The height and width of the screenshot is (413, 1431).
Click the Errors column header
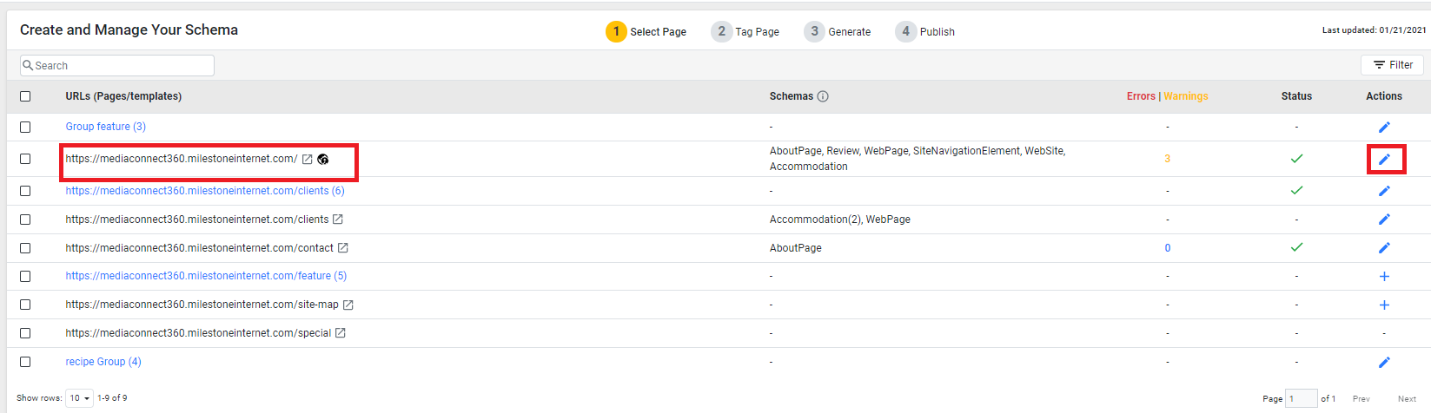pos(1141,96)
